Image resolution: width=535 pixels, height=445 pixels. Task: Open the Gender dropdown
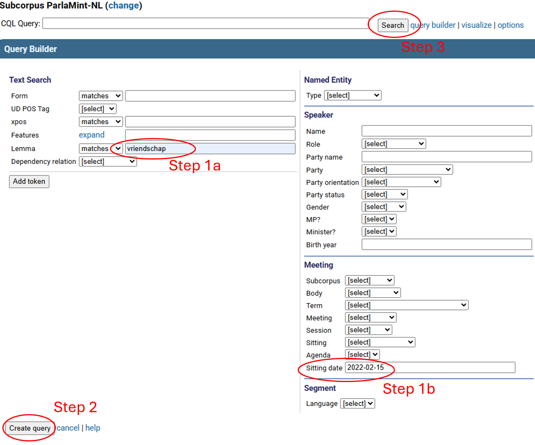pos(384,207)
